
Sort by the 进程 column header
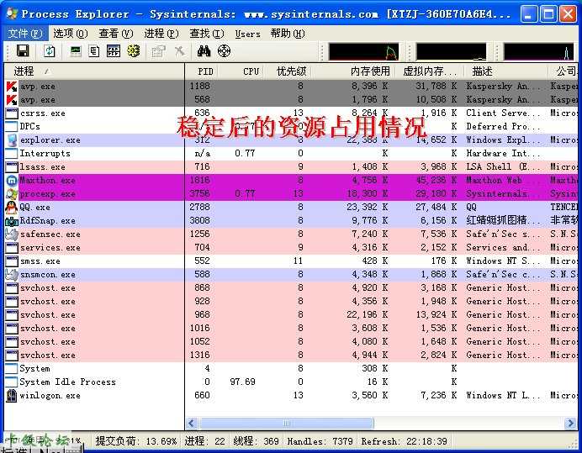point(94,71)
